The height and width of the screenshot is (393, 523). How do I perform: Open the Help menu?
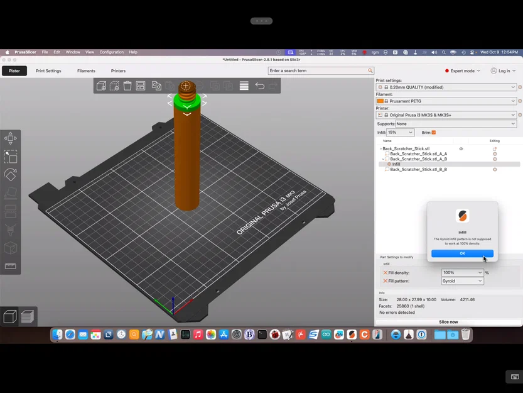point(133,52)
